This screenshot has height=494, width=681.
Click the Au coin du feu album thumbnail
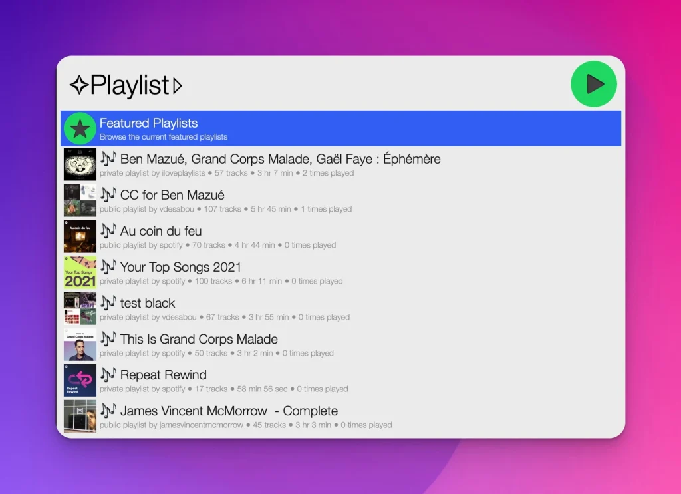[80, 236]
